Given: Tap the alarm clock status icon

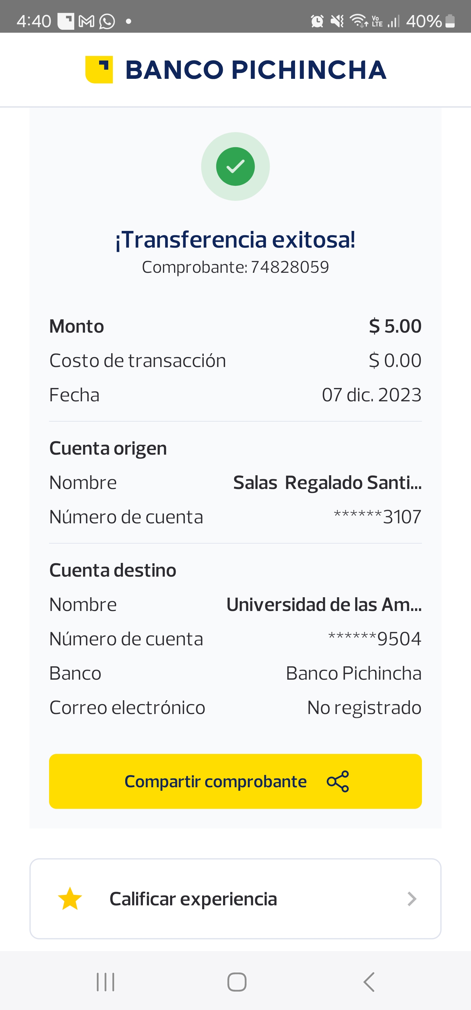Looking at the screenshot, I should [x=317, y=21].
